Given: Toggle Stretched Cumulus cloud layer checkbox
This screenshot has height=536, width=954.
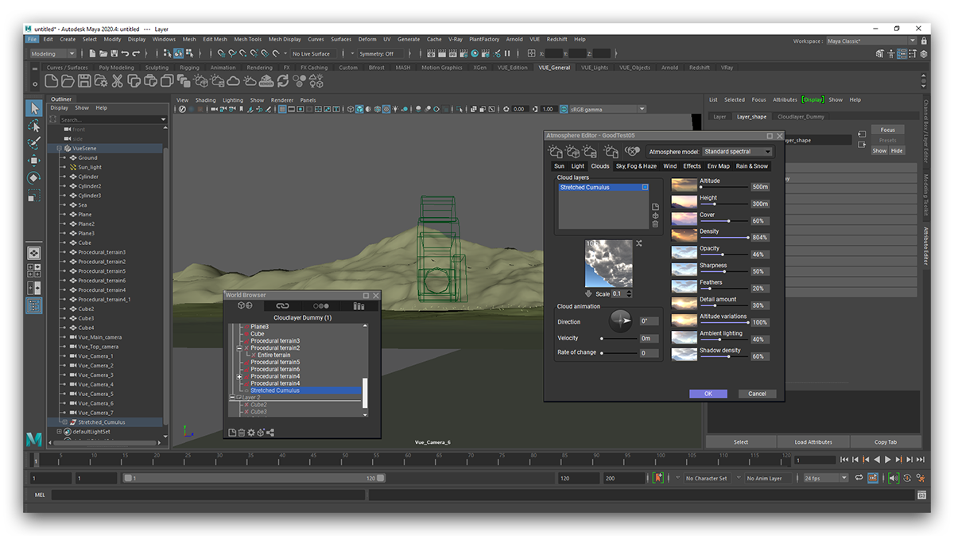Looking at the screenshot, I should [x=645, y=188].
